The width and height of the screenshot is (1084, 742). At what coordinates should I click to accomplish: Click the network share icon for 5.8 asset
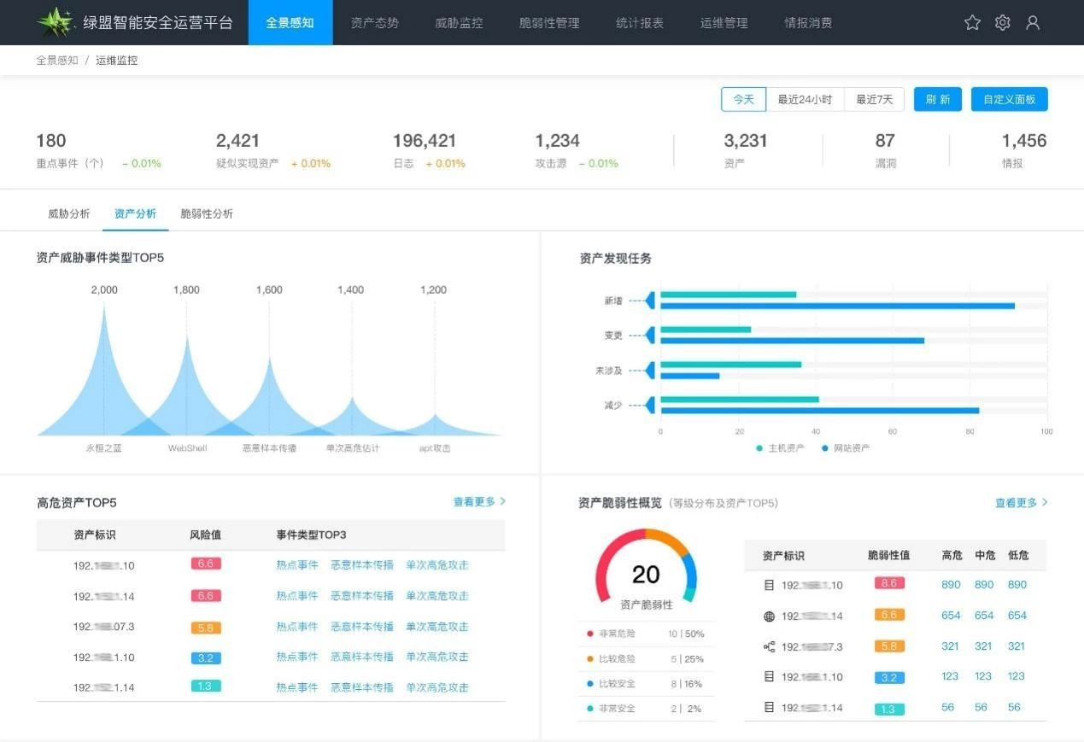[x=768, y=646]
